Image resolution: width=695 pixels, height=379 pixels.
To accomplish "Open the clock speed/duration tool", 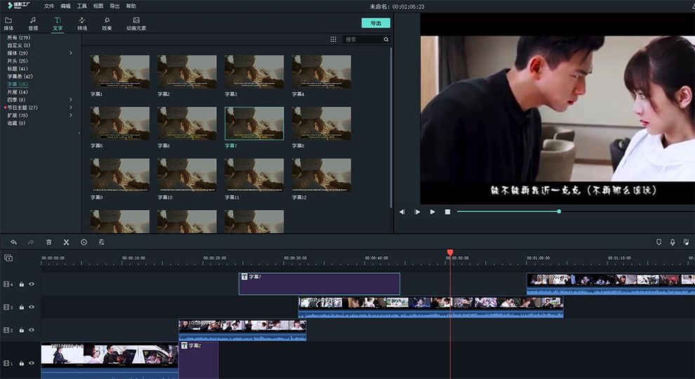I will [84, 242].
